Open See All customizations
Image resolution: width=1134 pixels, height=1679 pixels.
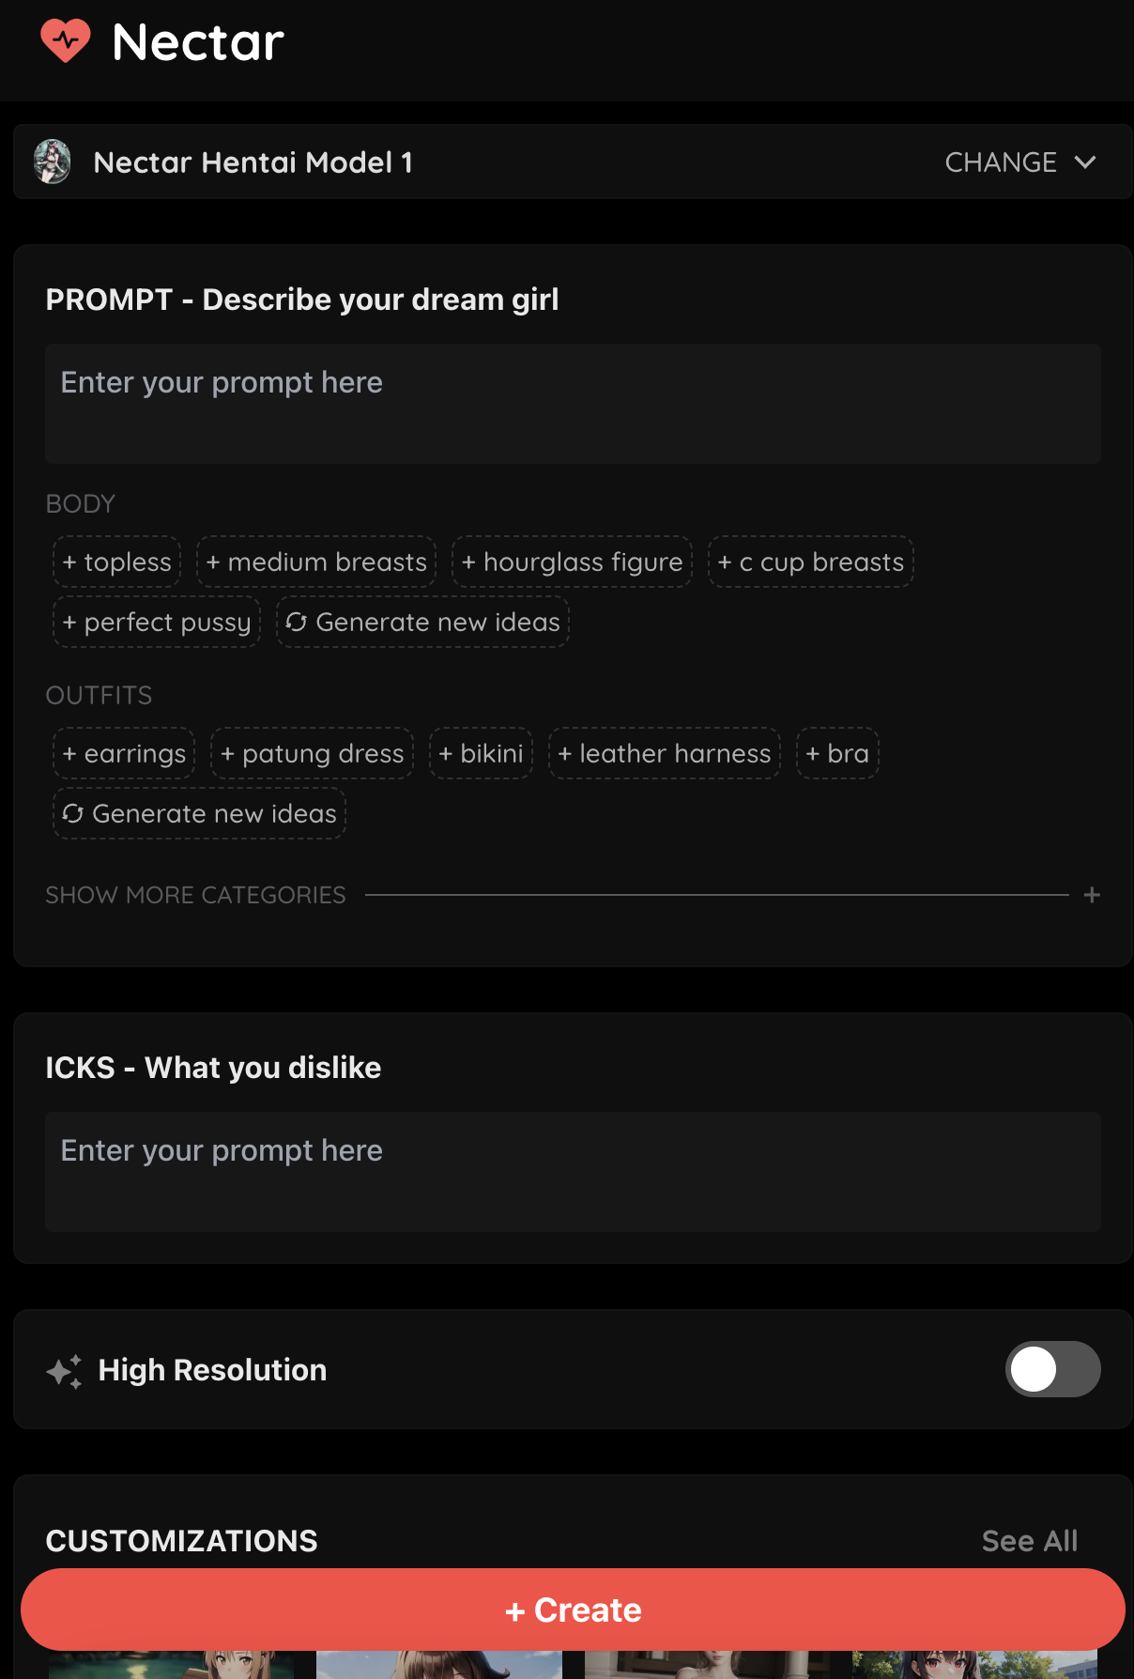click(x=1029, y=1541)
